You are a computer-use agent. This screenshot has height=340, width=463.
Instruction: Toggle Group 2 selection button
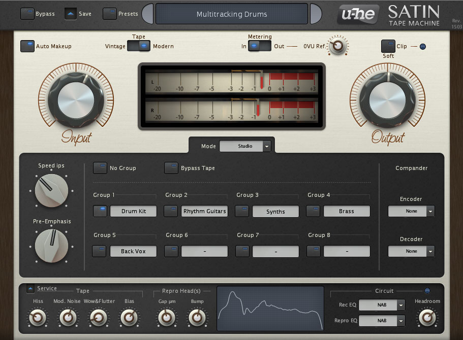click(171, 211)
